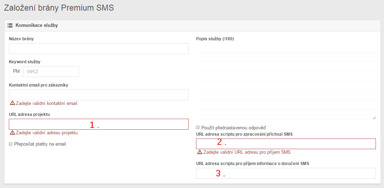Viewport: 384px width, 188px height.
Task: Select the Kontaktní email pro zákazníky field
Action: pos(99,95)
